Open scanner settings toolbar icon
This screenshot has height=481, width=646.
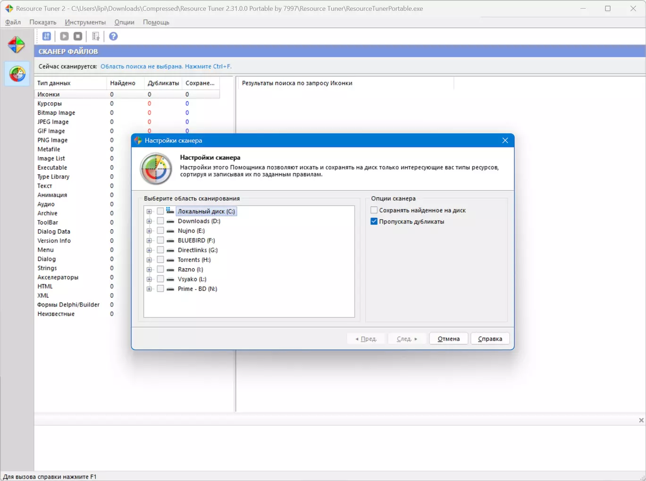(47, 36)
